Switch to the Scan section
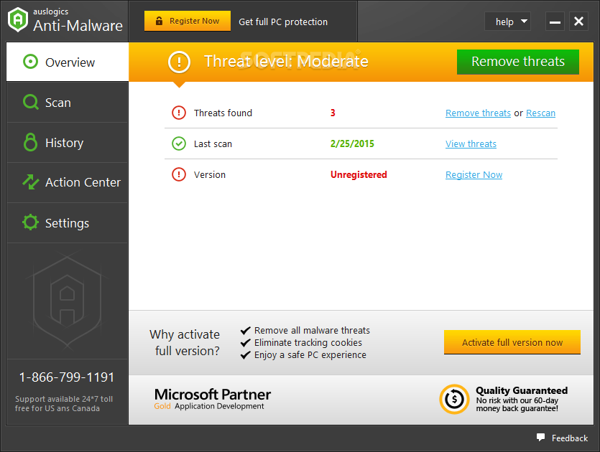This screenshot has width=600, height=452. point(68,103)
